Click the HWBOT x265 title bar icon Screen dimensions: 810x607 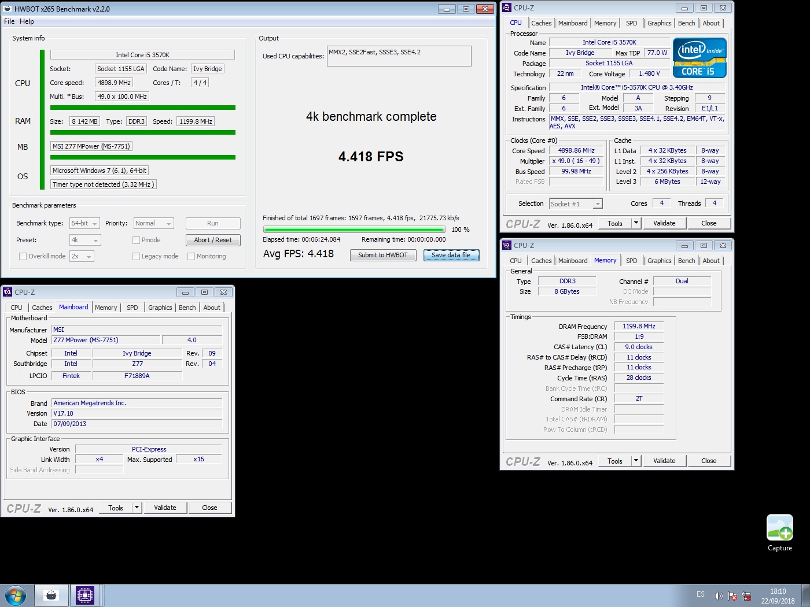[x=8, y=9]
